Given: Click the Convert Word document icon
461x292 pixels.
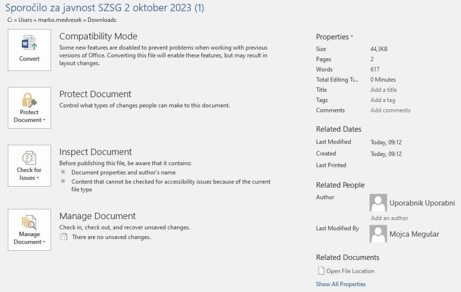Looking at the screenshot, I should coord(29,43).
